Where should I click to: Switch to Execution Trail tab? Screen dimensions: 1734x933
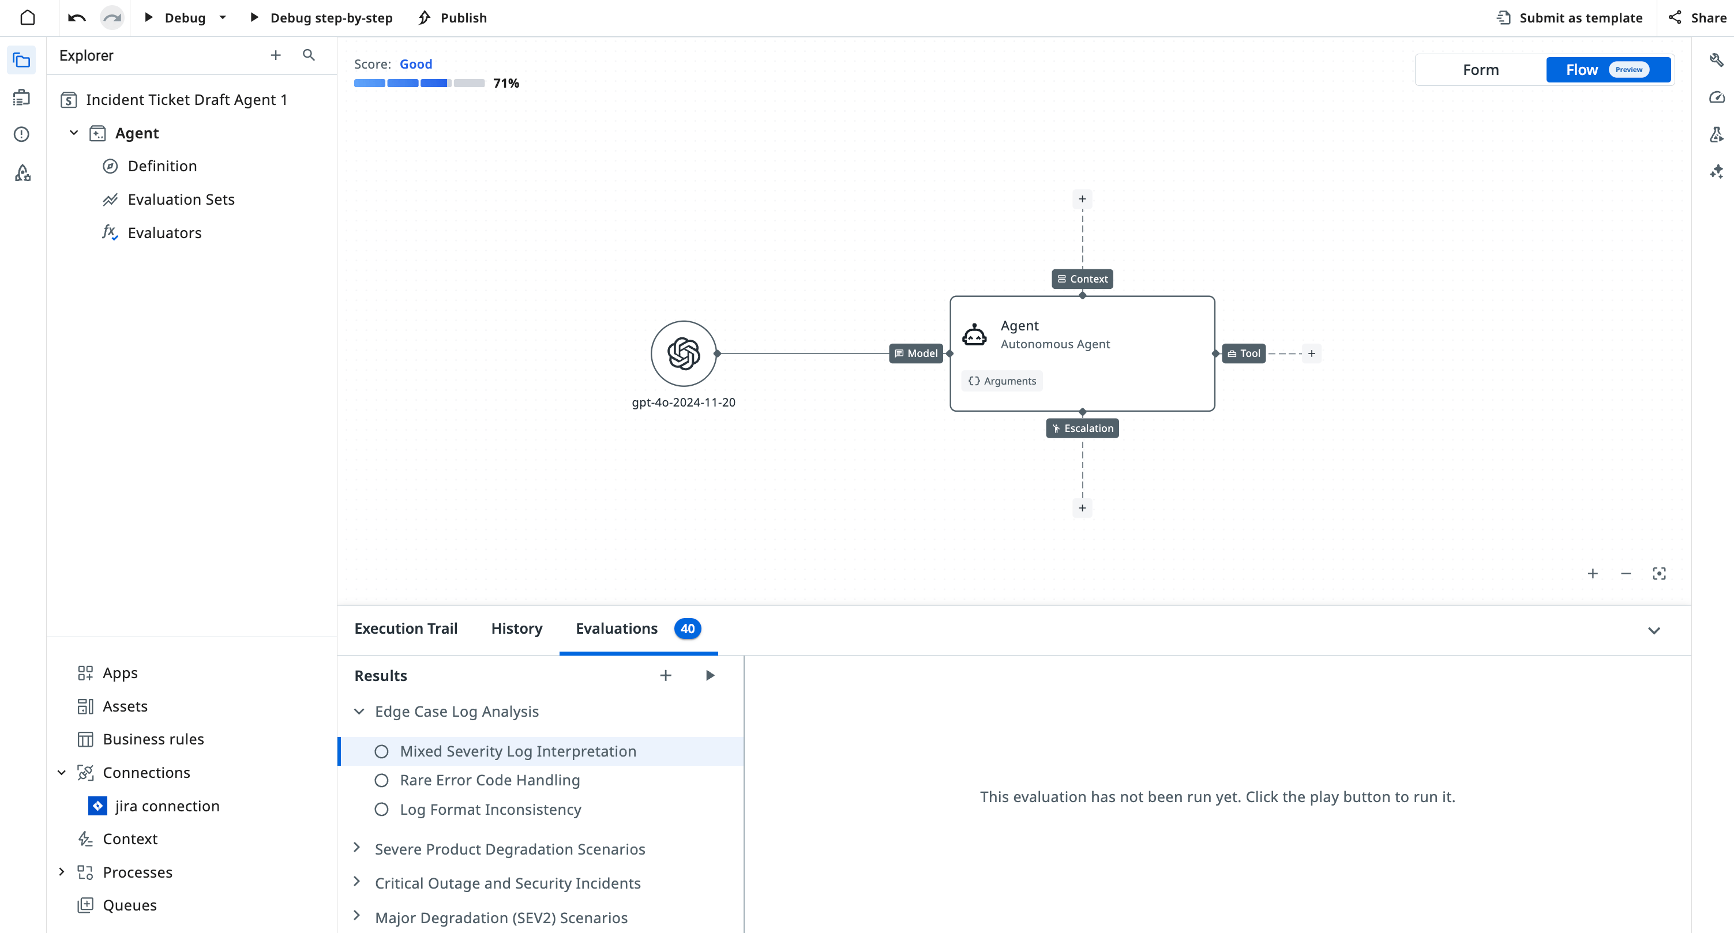[406, 629]
